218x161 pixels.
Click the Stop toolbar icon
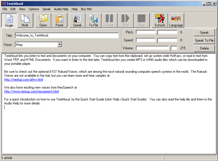coord(142,20)
